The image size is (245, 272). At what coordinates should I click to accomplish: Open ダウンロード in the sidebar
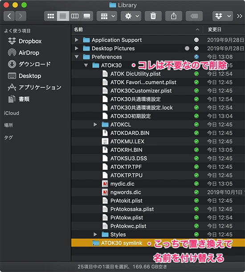coord(29,64)
